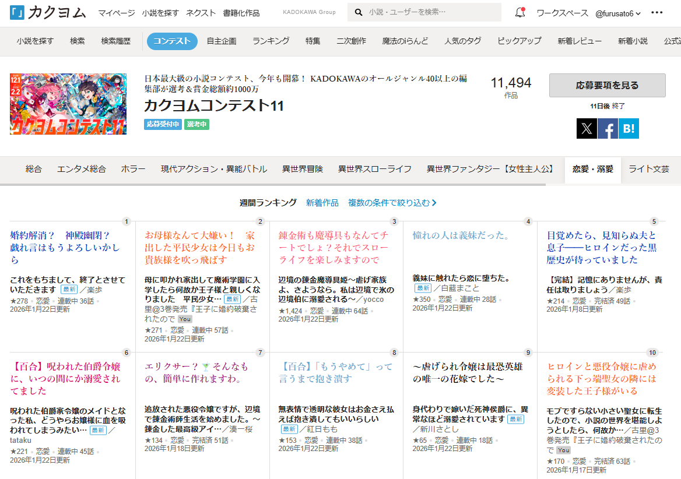
Task: Click the 応募受付中 status badge
Action: 163,124
